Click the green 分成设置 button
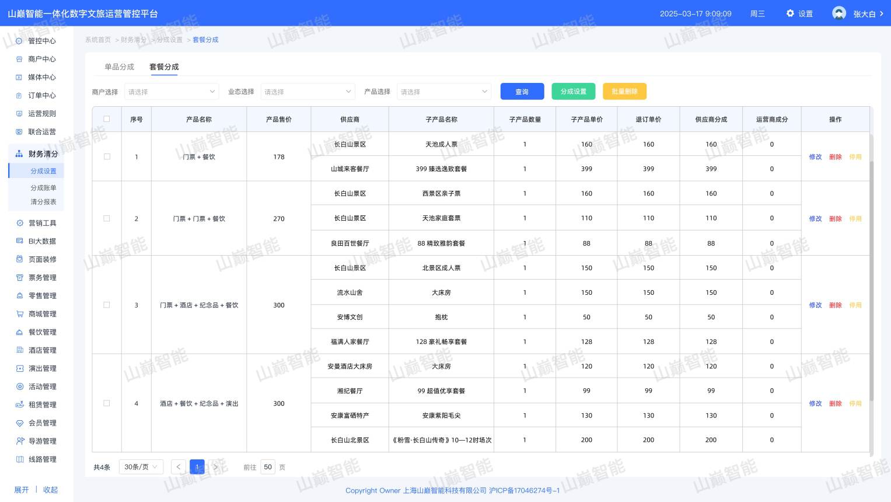 pyautogui.click(x=573, y=92)
